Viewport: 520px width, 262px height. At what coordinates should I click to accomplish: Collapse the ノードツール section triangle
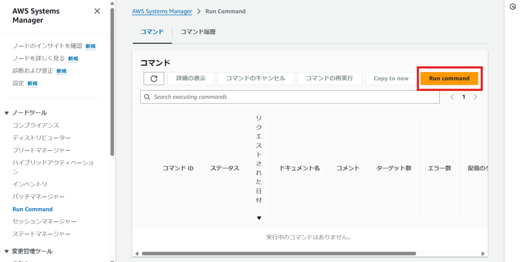[x=6, y=113]
